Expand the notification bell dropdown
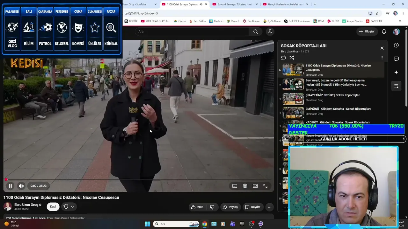408x229 pixels. point(69,207)
